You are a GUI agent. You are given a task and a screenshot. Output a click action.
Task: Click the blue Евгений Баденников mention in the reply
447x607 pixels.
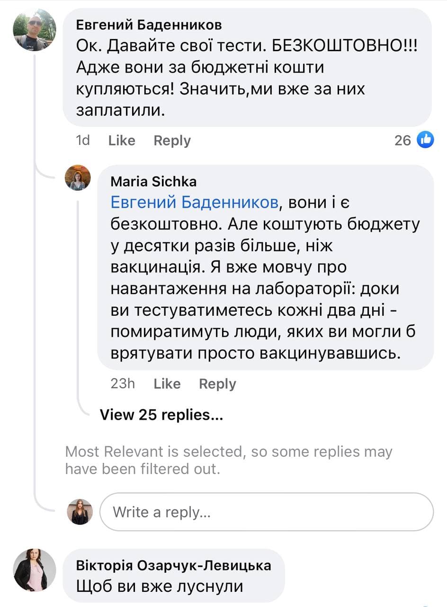[194, 202]
